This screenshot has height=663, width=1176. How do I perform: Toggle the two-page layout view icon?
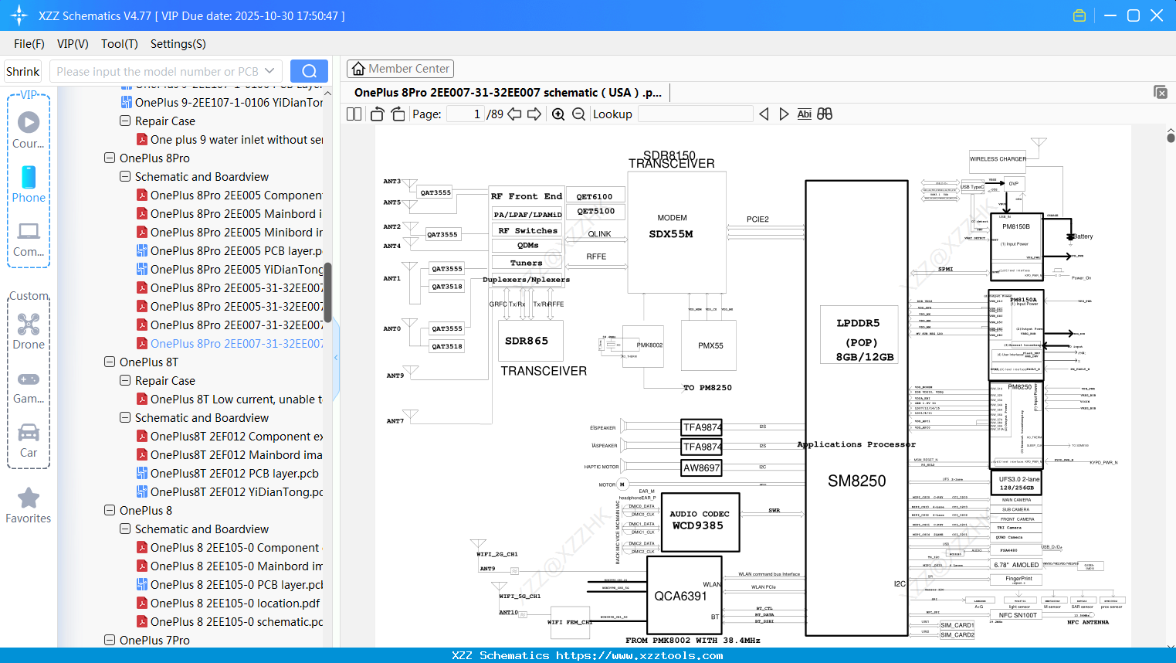coord(354,114)
